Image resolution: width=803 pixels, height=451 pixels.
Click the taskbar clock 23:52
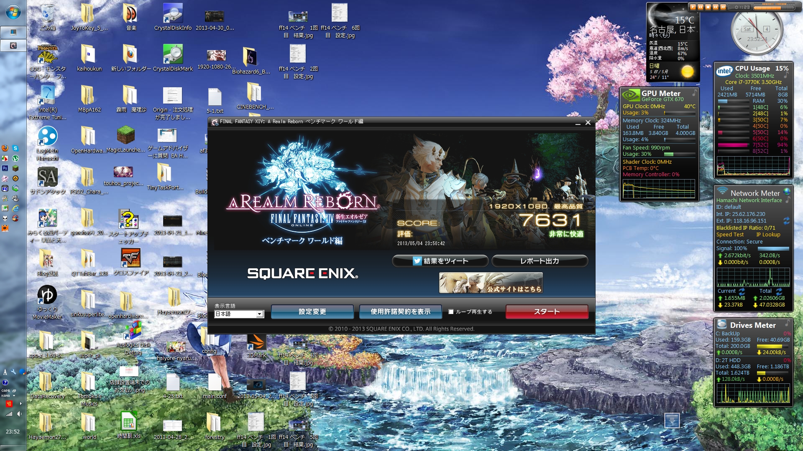coord(13,432)
